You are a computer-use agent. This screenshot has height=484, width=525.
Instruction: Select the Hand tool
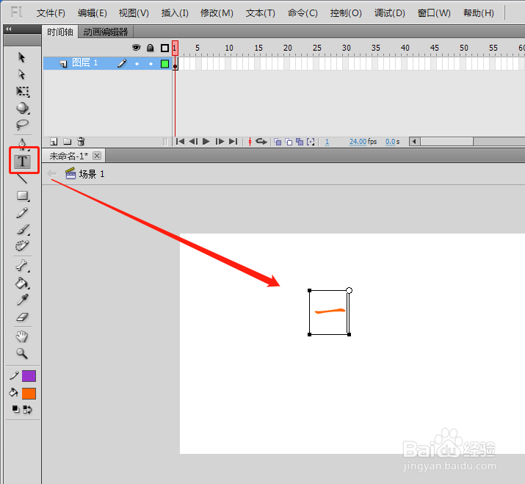pos(22,336)
